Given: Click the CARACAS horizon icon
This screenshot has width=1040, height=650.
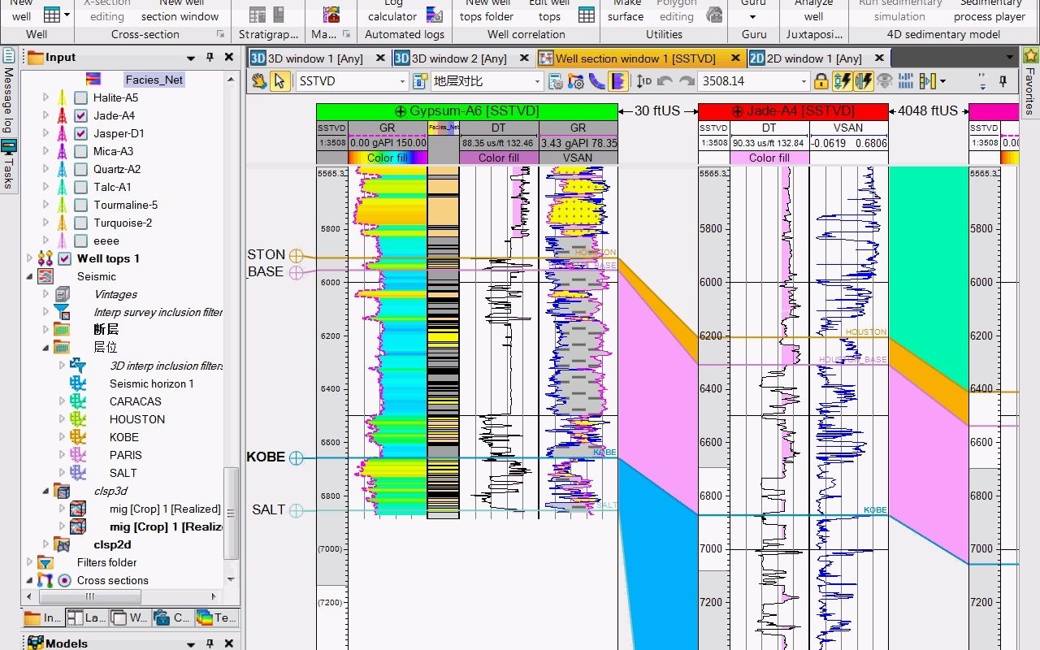Looking at the screenshot, I should tap(78, 401).
